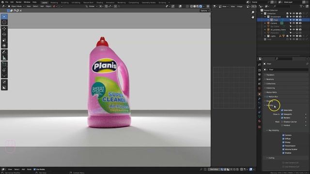This screenshot has height=174, width=310.
Task: Switch to the Shading workspace tab
Action: 100,2
